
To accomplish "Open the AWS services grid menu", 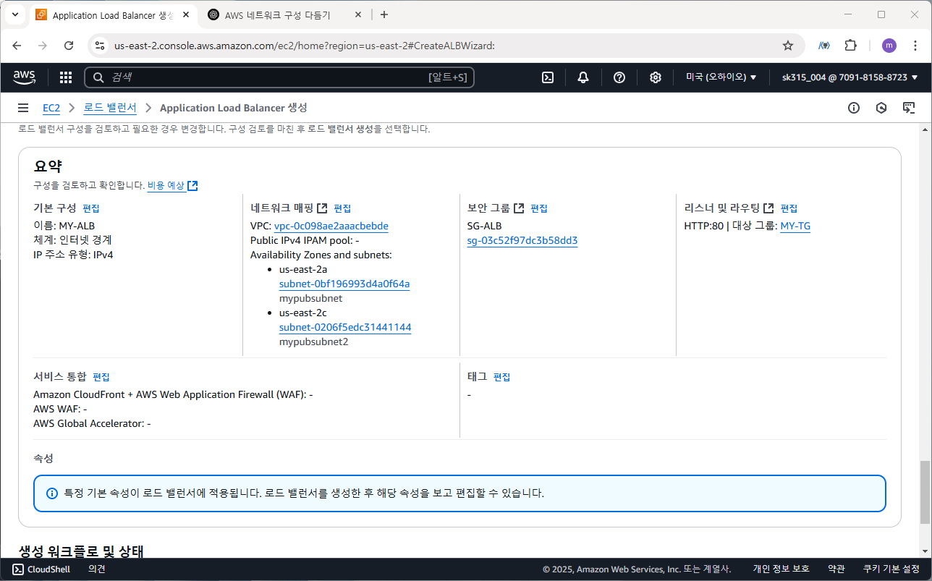I will (66, 77).
